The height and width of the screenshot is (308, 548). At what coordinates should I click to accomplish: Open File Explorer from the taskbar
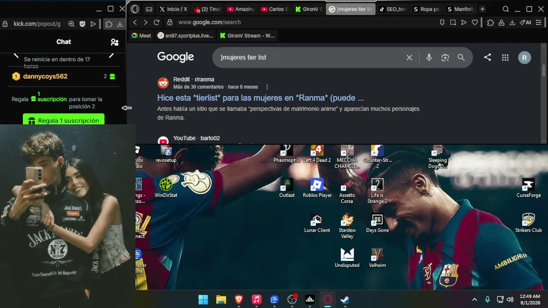[221, 299]
